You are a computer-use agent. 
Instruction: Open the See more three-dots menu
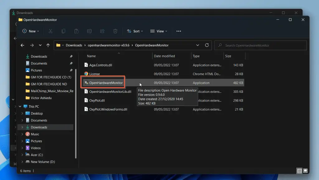[x=179, y=31]
